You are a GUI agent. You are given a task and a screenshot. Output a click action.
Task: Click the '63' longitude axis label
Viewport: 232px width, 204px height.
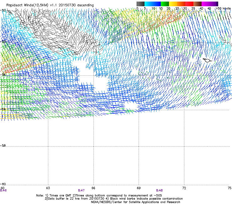pos(48,188)
